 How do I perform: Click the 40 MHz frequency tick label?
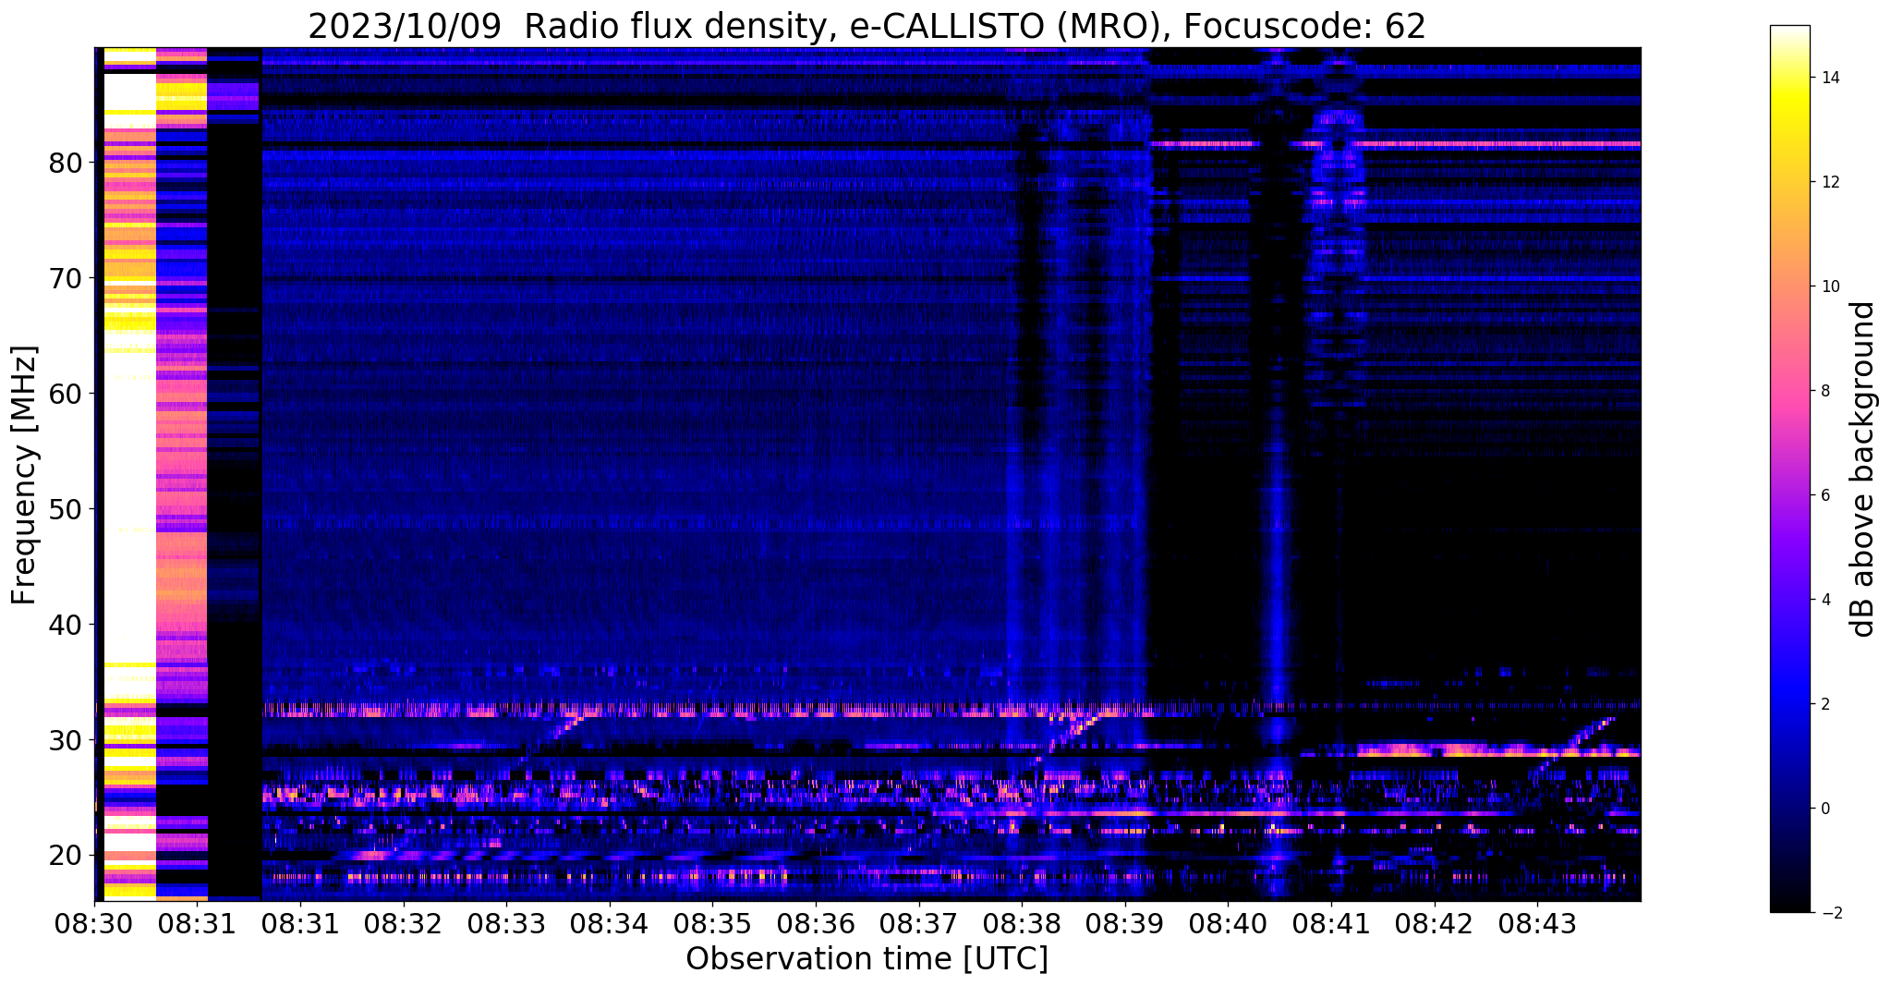click(67, 625)
